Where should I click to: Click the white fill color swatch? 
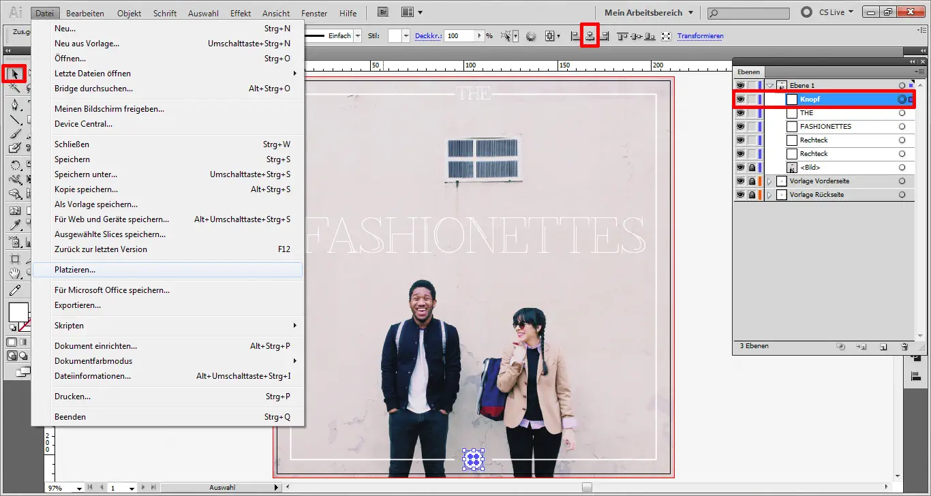(18, 312)
